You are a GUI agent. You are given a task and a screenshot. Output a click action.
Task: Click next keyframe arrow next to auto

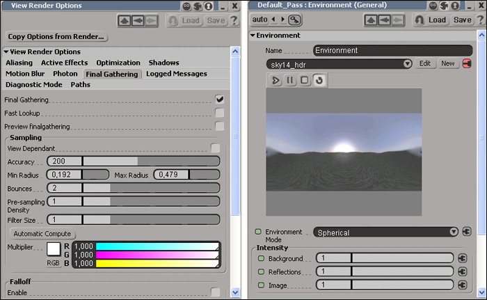coord(282,19)
